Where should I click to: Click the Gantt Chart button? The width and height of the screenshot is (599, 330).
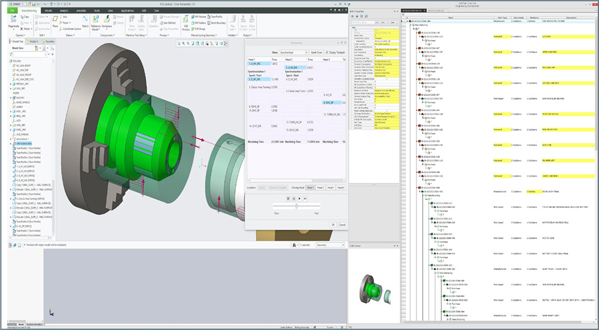[316, 52]
